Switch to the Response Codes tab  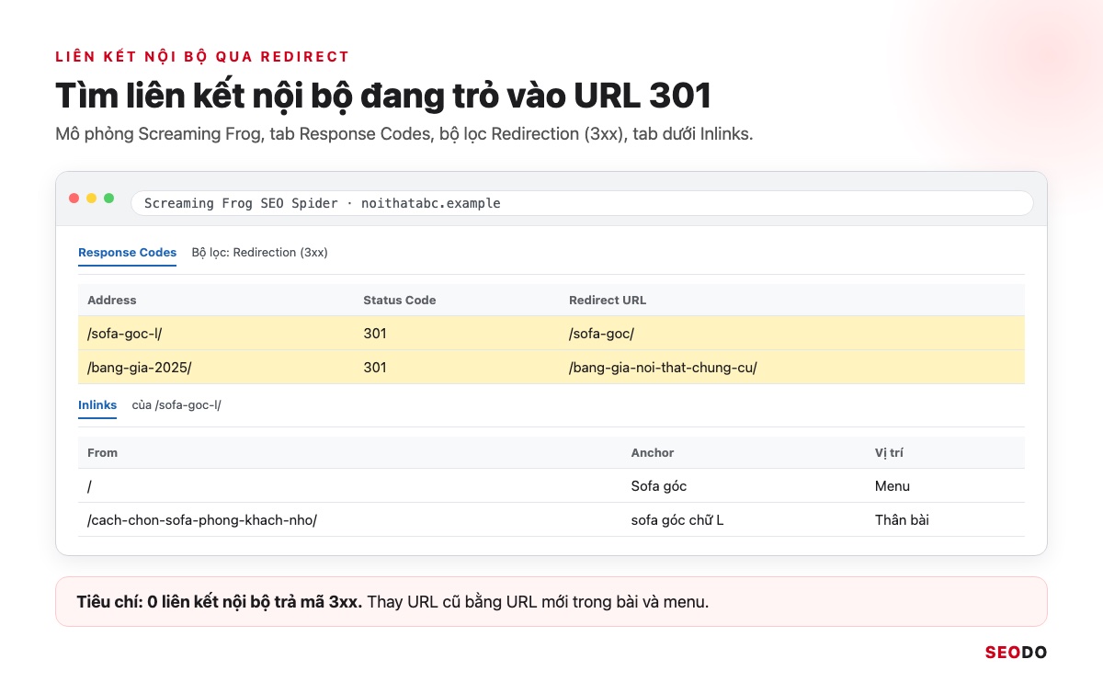point(127,253)
